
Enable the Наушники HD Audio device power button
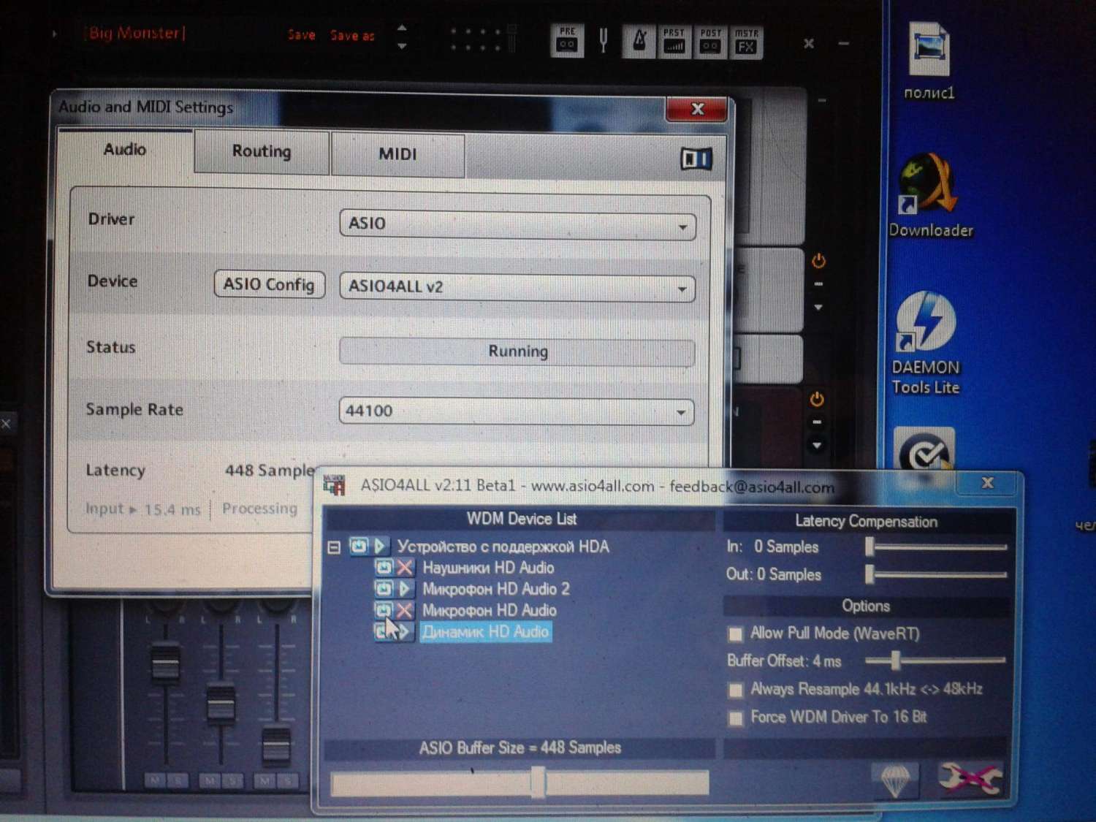point(384,567)
